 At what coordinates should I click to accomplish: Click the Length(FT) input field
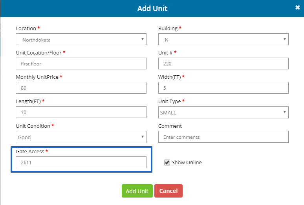click(81, 112)
